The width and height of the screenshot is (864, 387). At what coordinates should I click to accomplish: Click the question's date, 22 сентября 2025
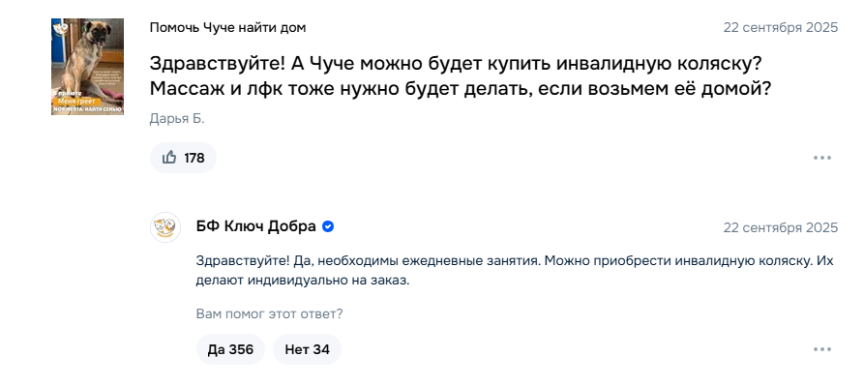point(781,27)
